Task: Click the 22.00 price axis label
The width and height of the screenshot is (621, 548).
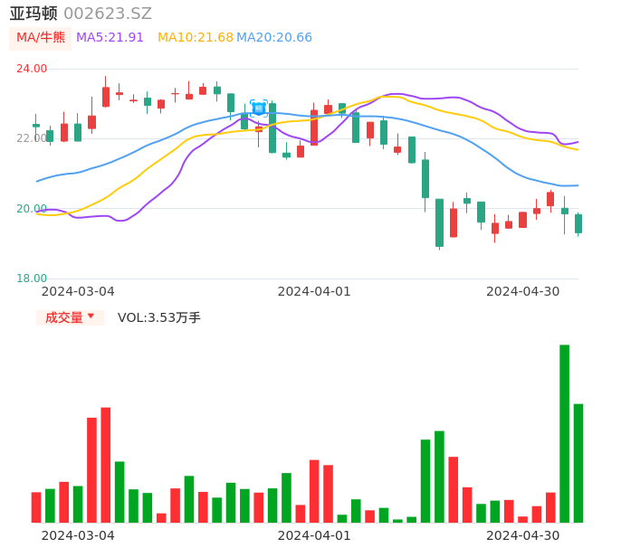Action: click(x=32, y=138)
